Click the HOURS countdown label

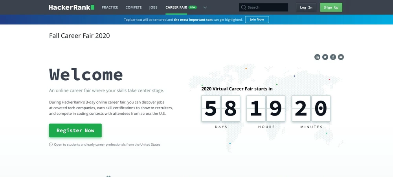pyautogui.click(x=266, y=127)
